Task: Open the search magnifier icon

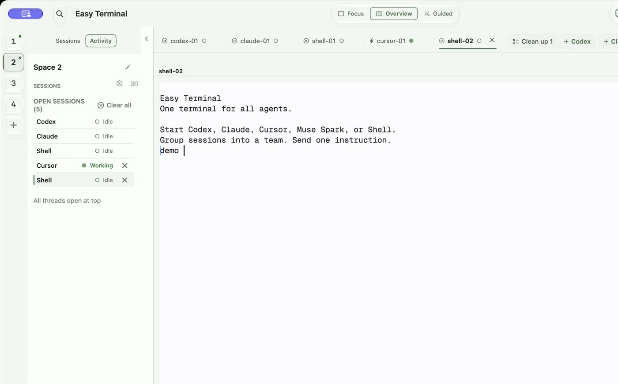Action: pos(60,14)
